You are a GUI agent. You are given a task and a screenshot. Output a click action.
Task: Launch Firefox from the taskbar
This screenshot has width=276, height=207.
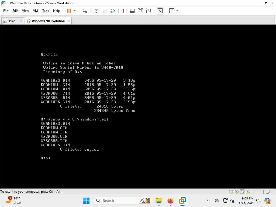tap(170, 201)
